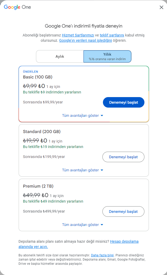The width and height of the screenshot is (167, 275).
Task: Click the Basic plan dropdown arrow icon
Action: pyautogui.click(x=102, y=115)
